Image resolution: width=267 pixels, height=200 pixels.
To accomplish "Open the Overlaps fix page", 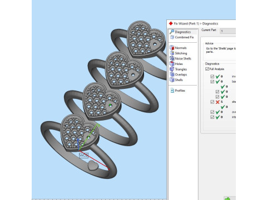I will [178, 74].
